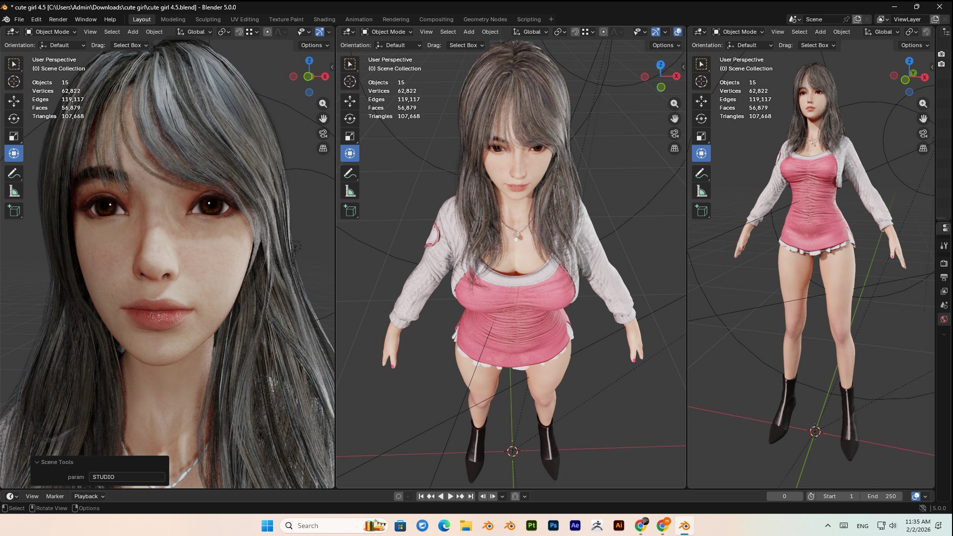Open Object Mode dropdown in right viewport
Image resolution: width=953 pixels, height=536 pixels.
738,32
